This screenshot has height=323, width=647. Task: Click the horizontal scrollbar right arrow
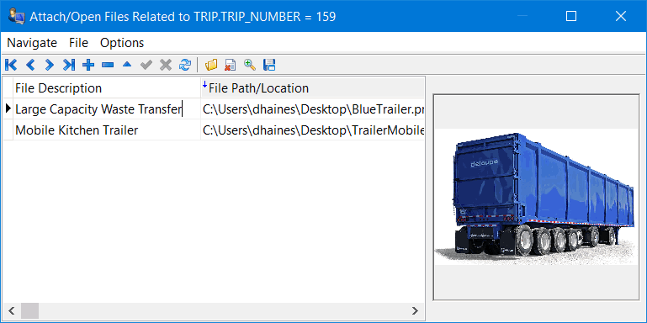coord(415,310)
